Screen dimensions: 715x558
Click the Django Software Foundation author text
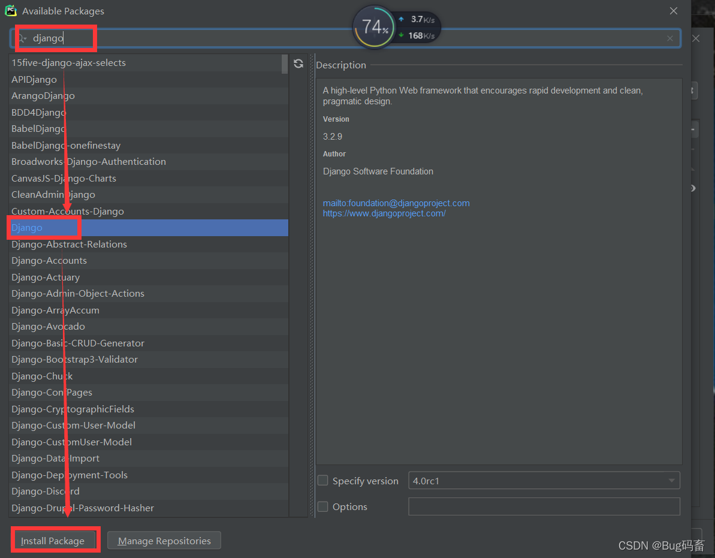378,171
